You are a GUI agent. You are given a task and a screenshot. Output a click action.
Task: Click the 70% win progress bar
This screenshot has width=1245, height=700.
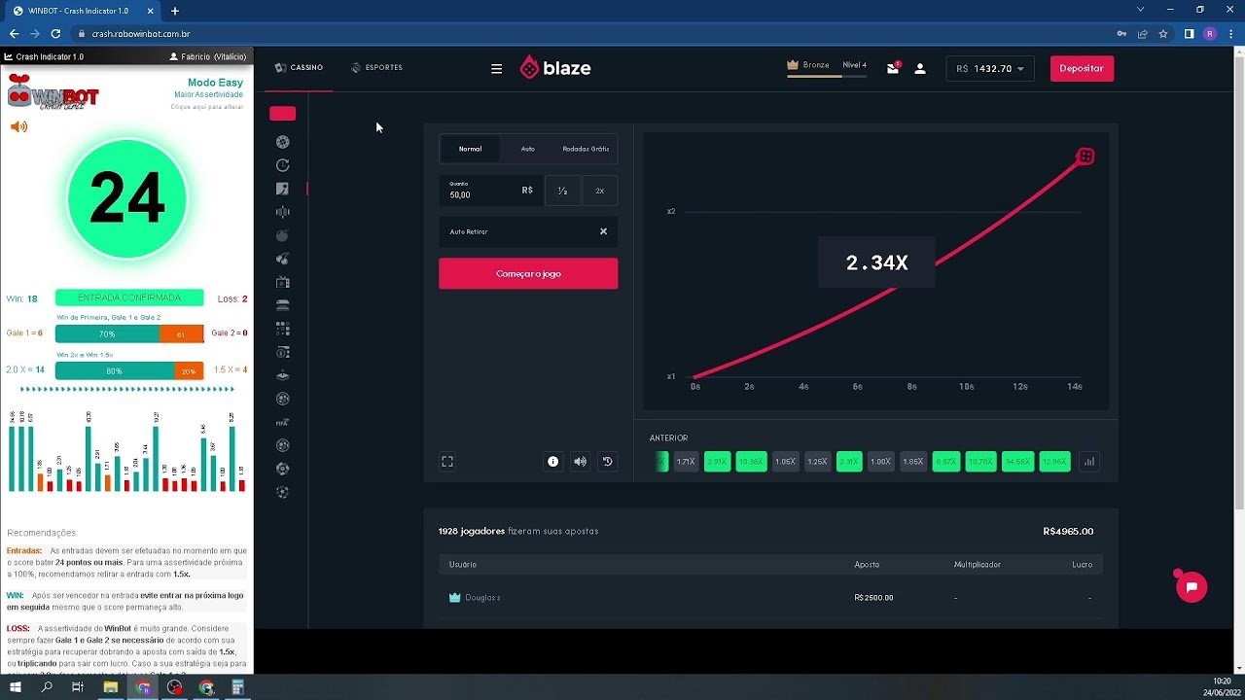click(x=107, y=333)
